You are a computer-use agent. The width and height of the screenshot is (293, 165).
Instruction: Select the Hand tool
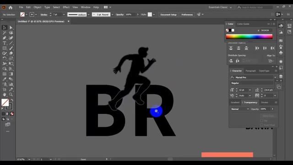pyautogui.click(x=4, y=95)
